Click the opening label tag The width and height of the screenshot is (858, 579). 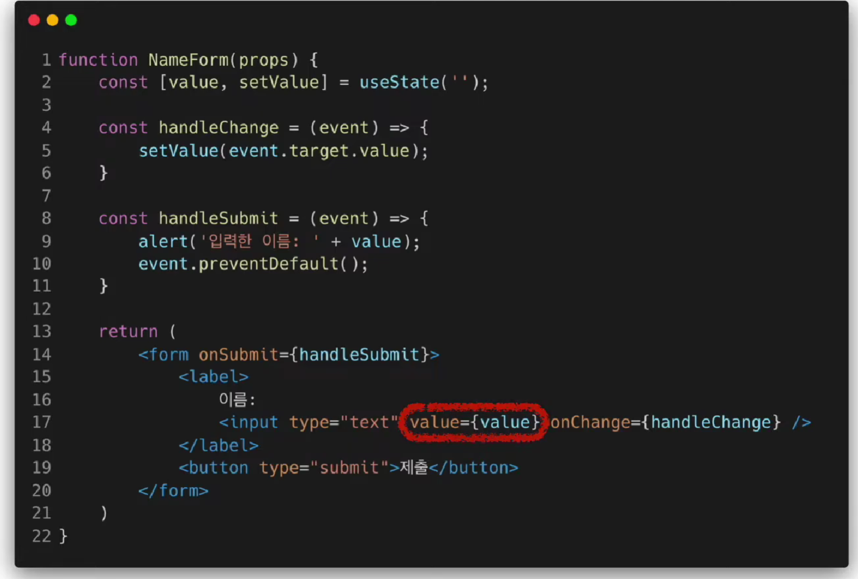[214, 377]
